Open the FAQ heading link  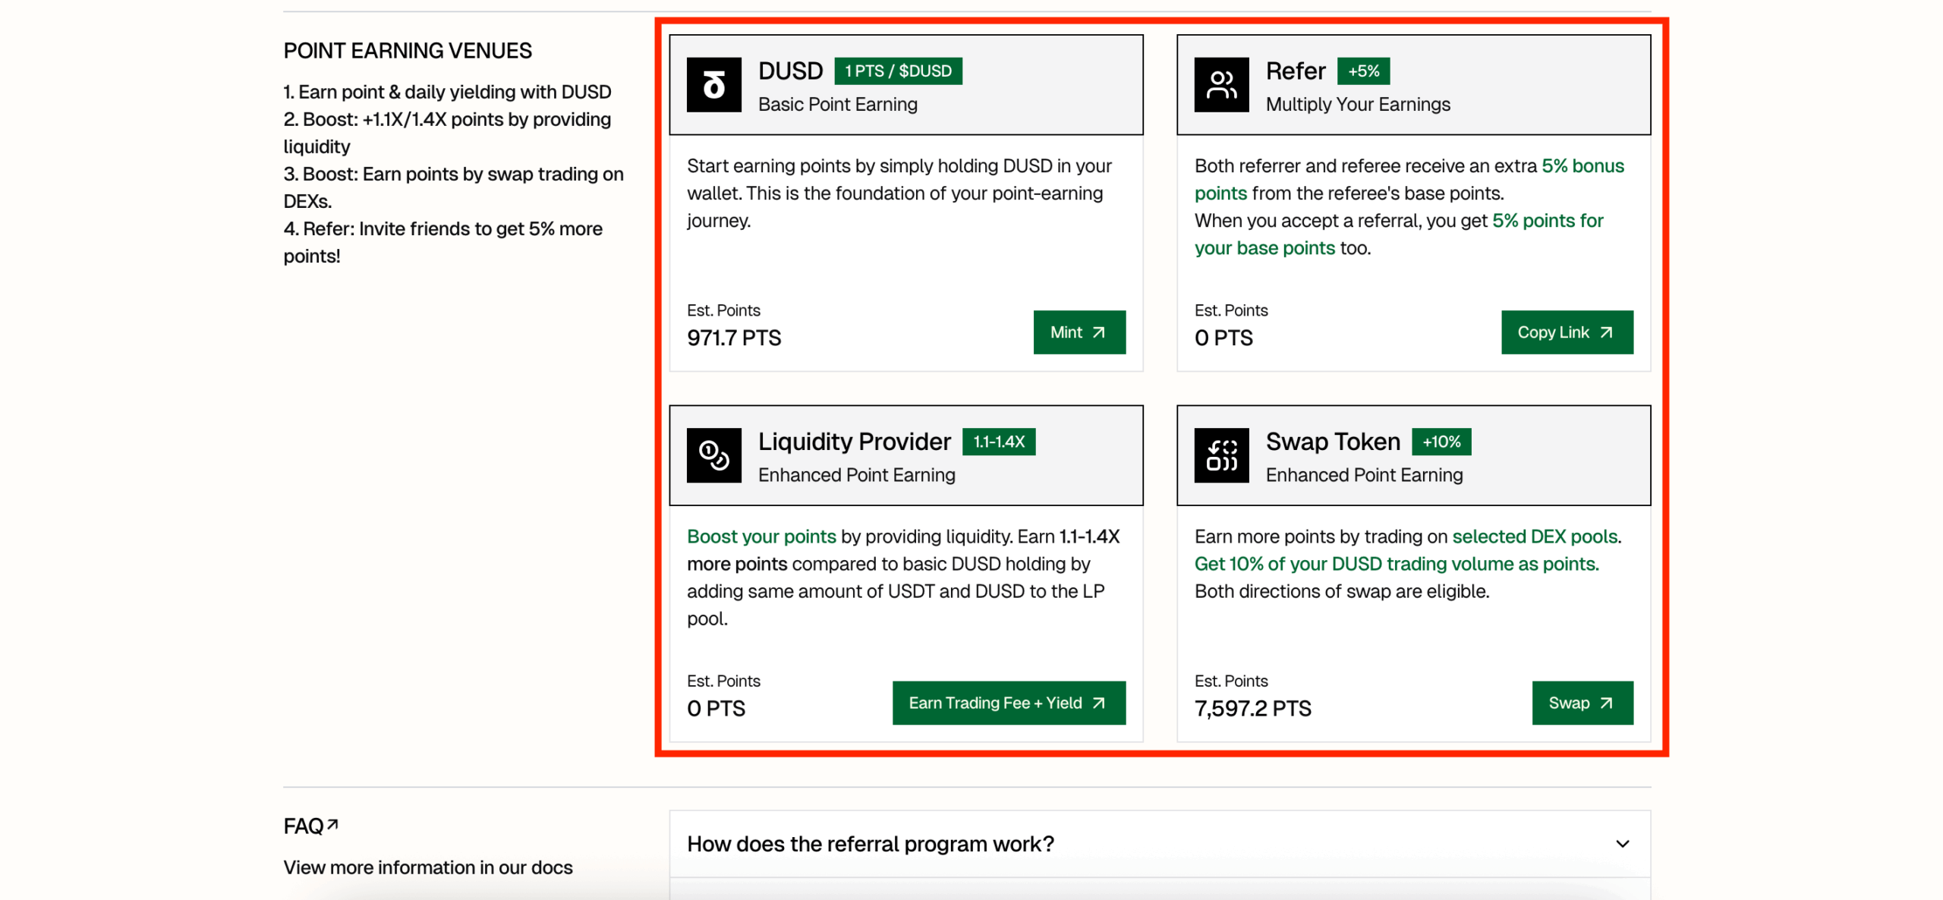(x=304, y=826)
